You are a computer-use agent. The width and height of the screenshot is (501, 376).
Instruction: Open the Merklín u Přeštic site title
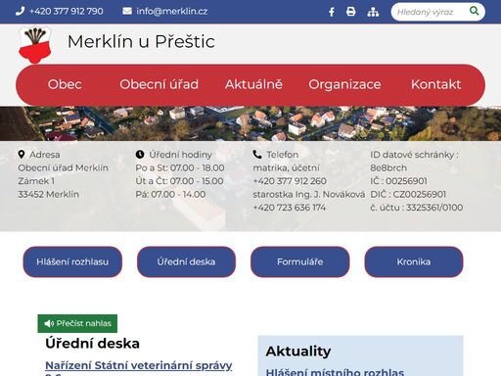(x=141, y=42)
